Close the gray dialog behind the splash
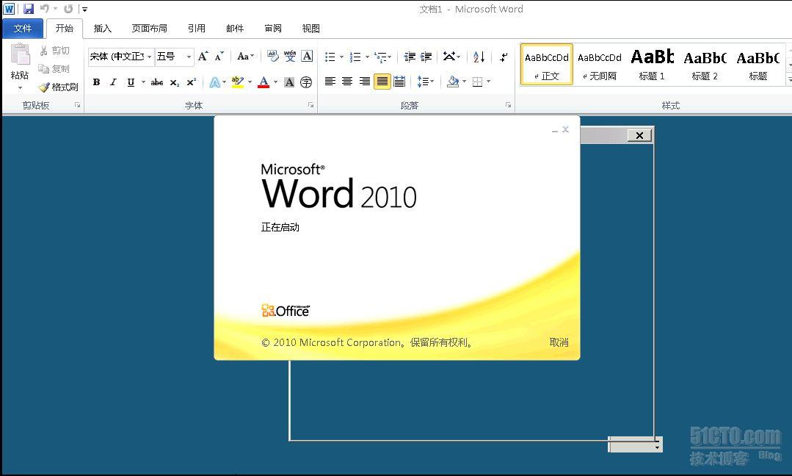This screenshot has width=792, height=476. coord(639,135)
